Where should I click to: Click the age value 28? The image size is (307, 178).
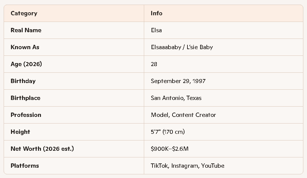click(x=154, y=64)
